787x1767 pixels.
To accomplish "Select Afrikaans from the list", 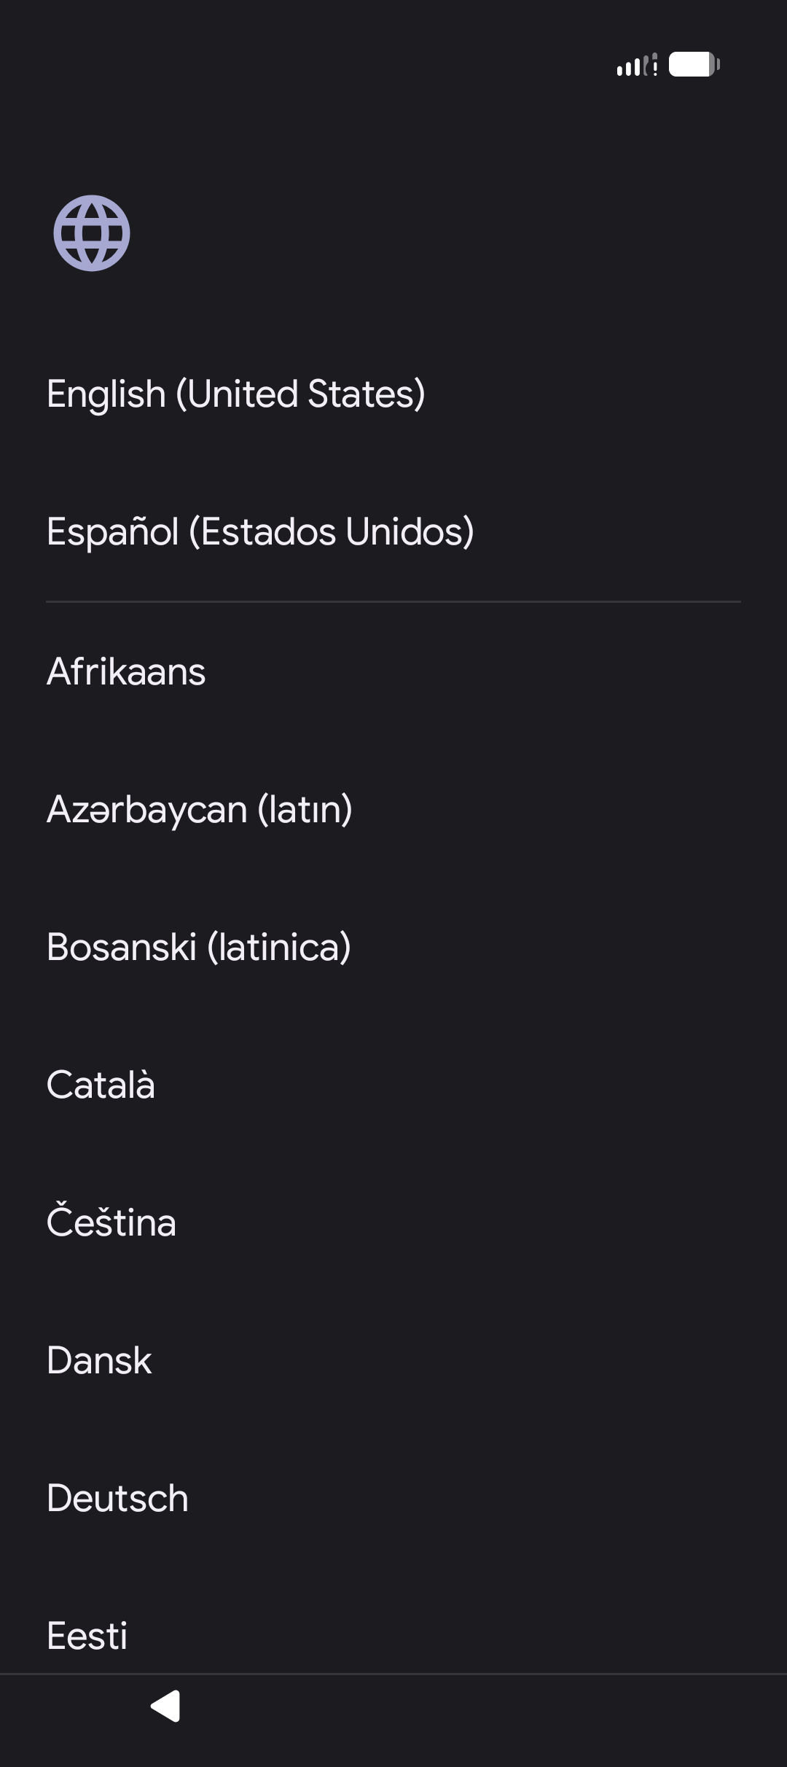I will click(x=126, y=671).
